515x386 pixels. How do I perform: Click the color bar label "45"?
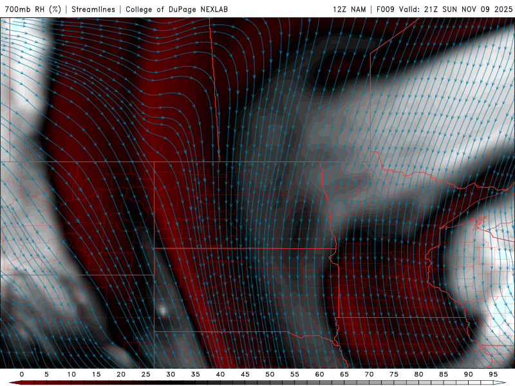coord(245,374)
